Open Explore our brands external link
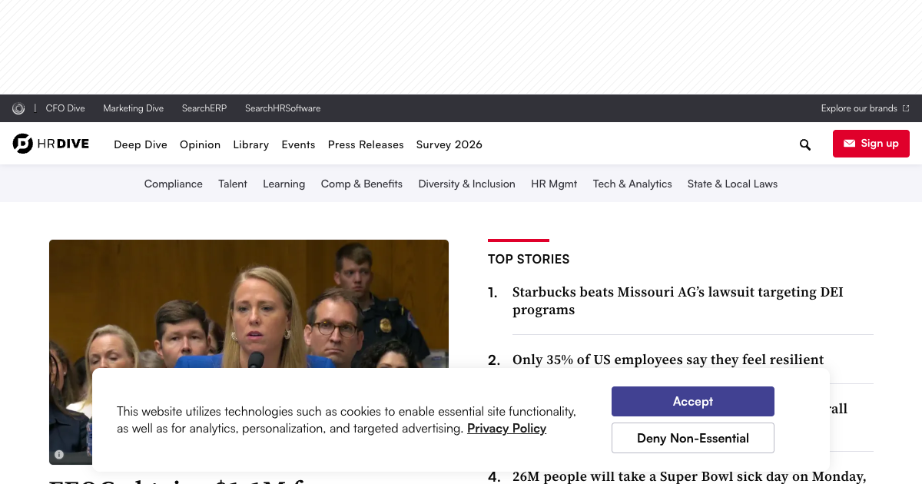 tap(864, 108)
